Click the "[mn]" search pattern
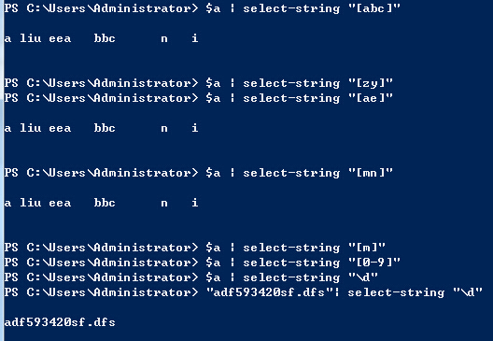This screenshot has width=493, height=341. click(371, 173)
